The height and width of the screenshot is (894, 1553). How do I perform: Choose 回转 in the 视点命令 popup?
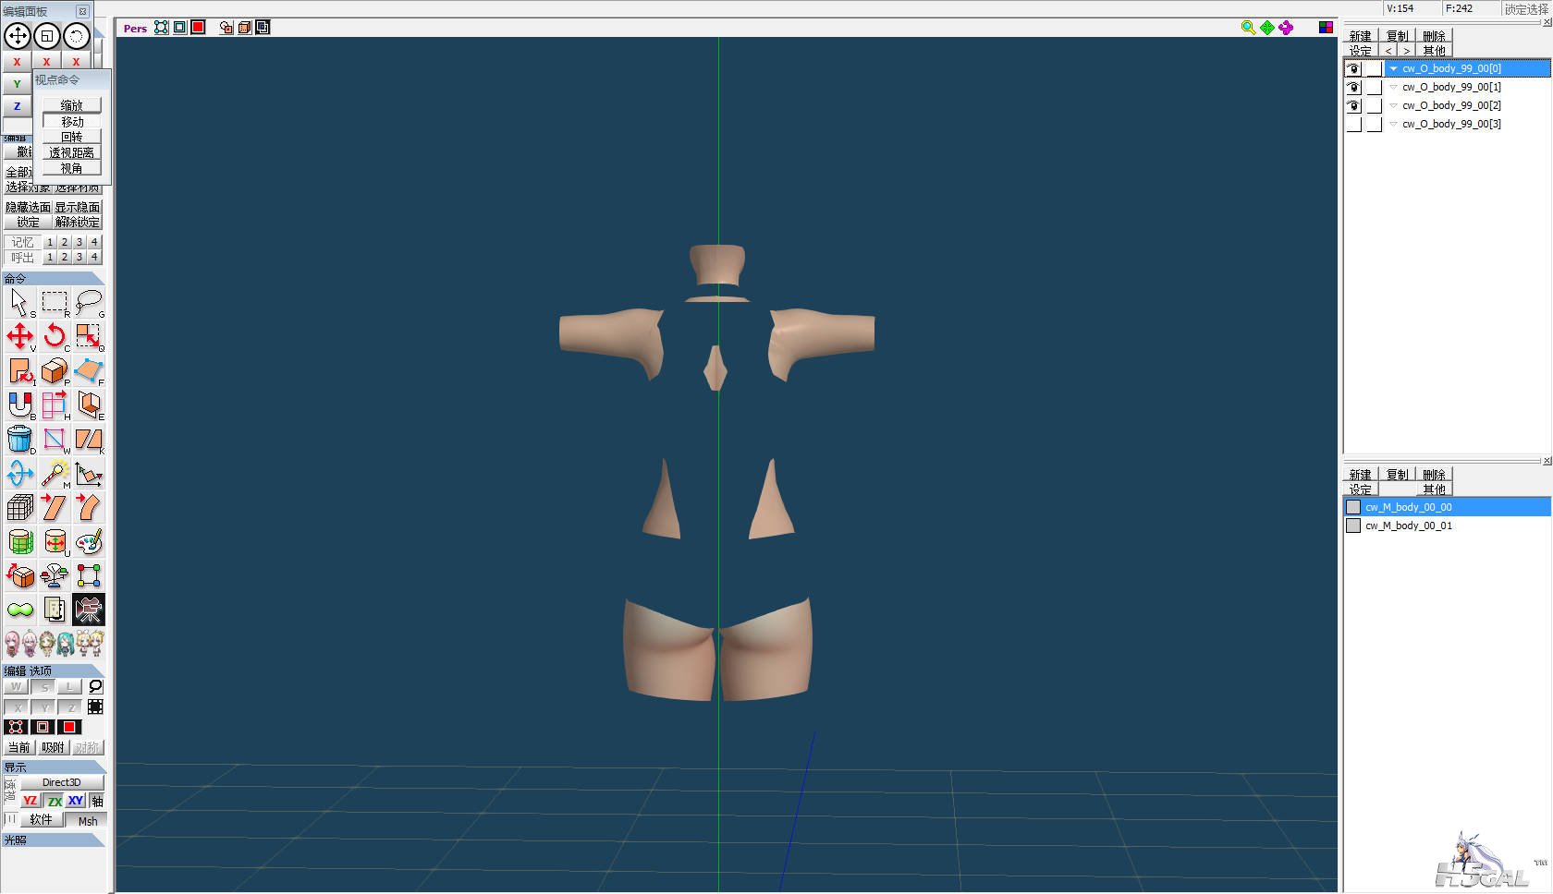(72, 137)
